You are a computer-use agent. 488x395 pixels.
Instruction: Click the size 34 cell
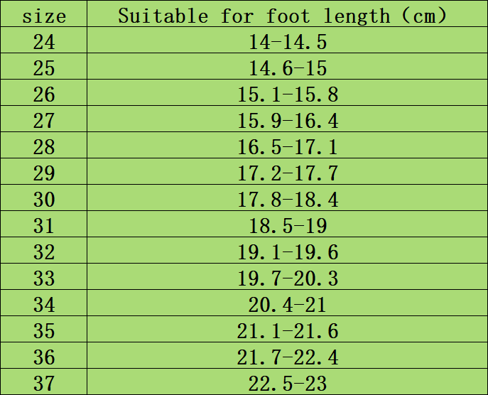click(x=44, y=305)
